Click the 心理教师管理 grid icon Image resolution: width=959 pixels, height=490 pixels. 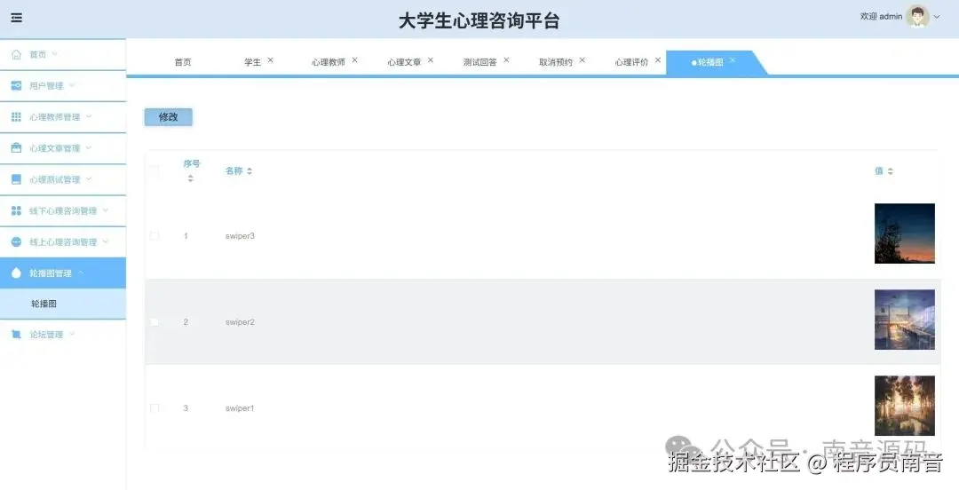point(17,117)
